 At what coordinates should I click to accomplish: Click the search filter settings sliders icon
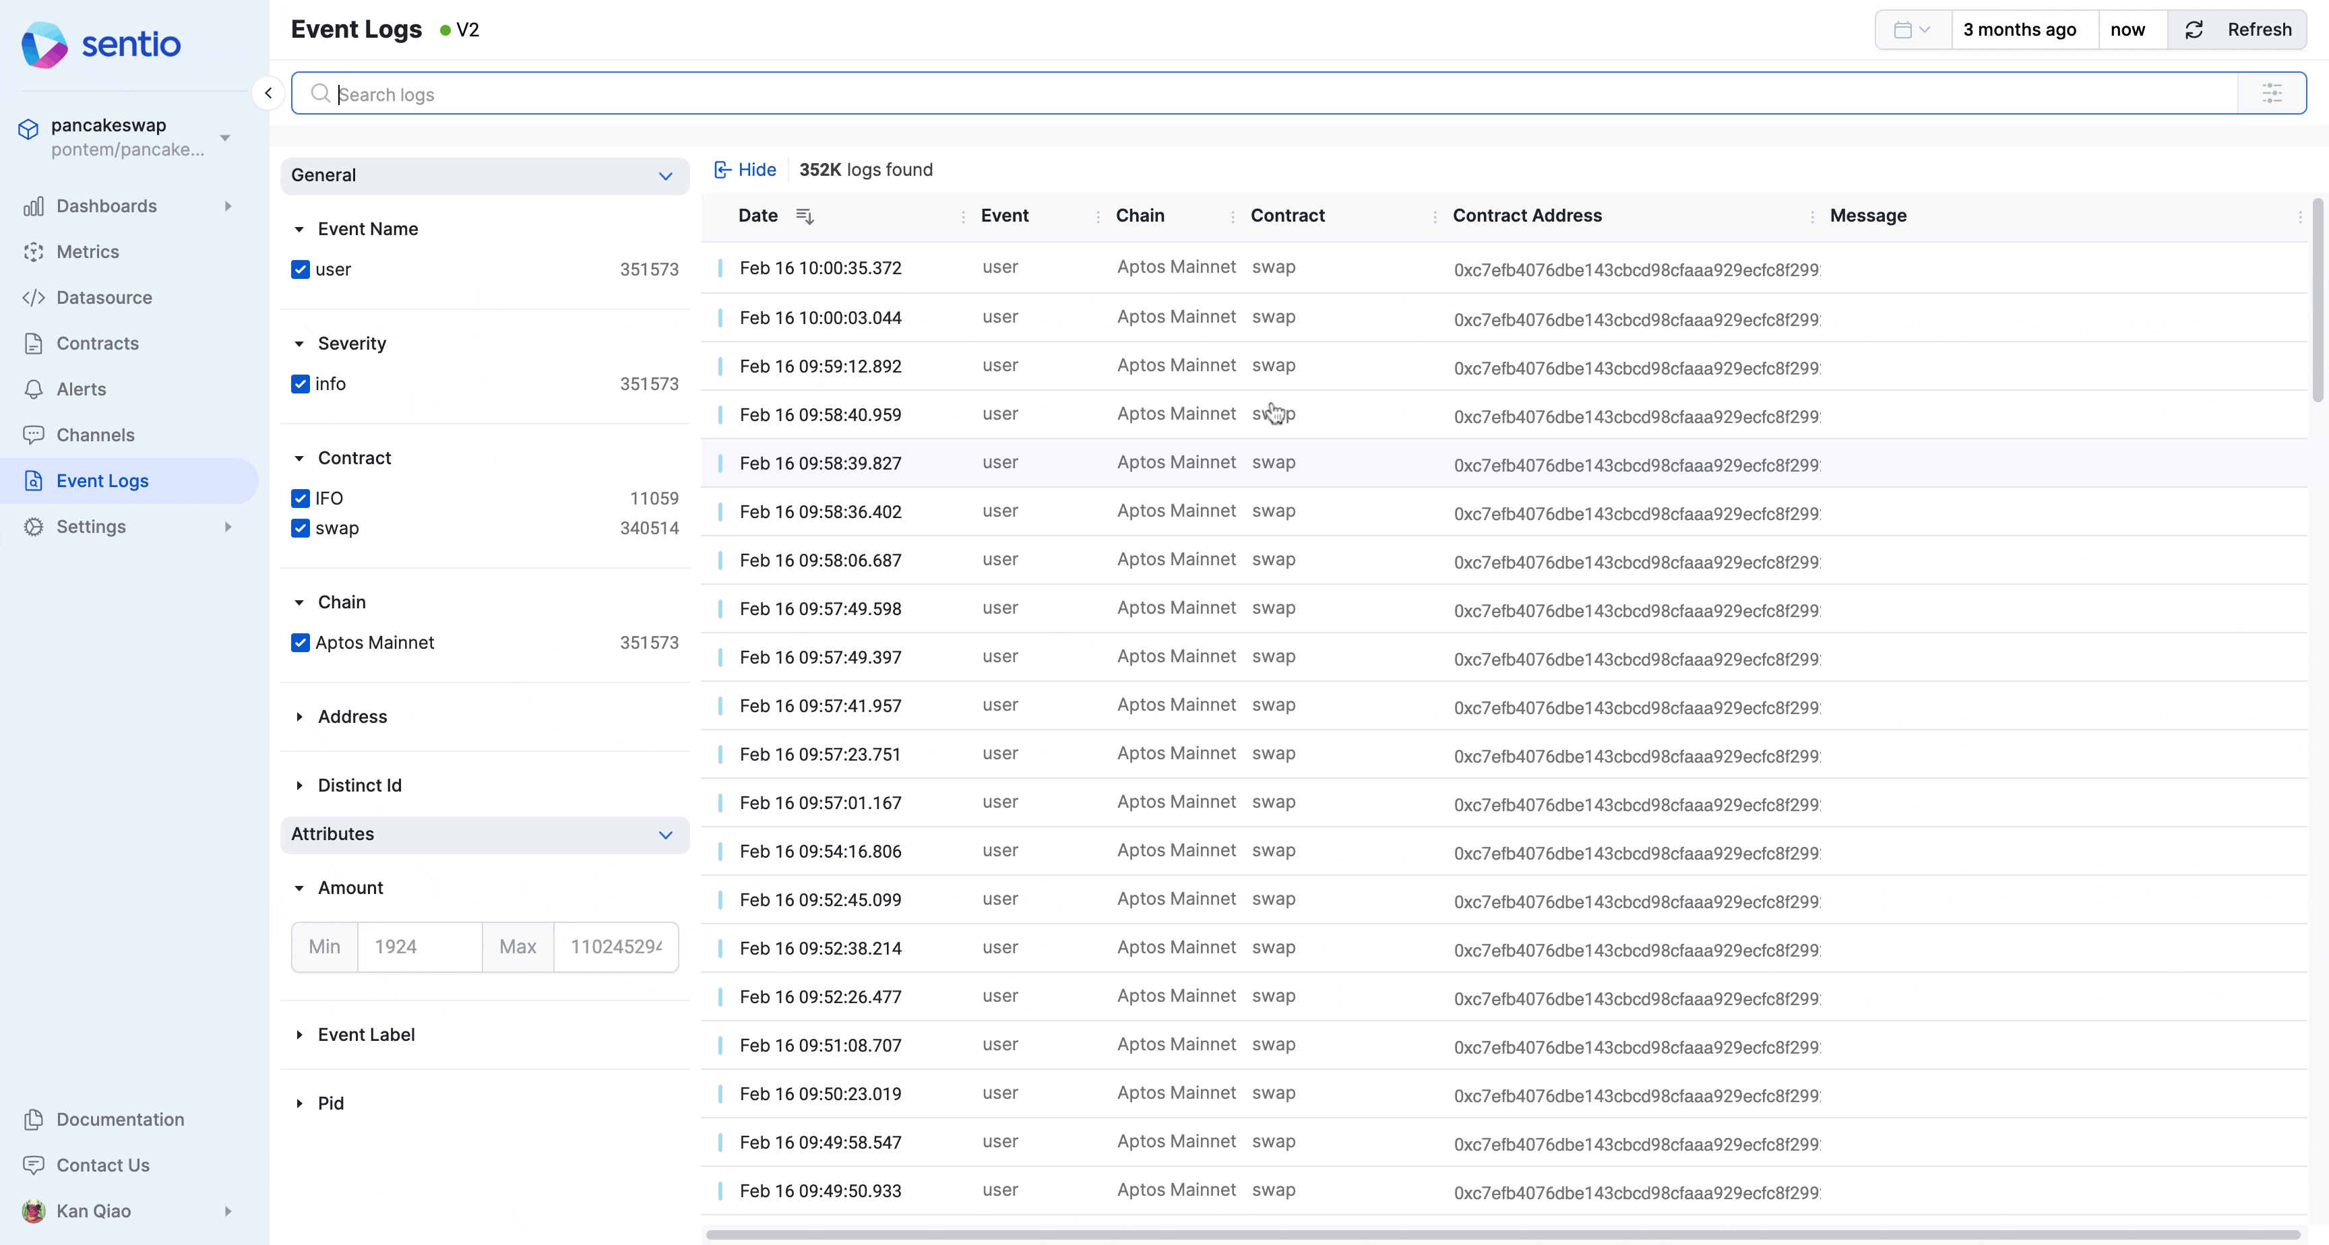coord(2271,93)
